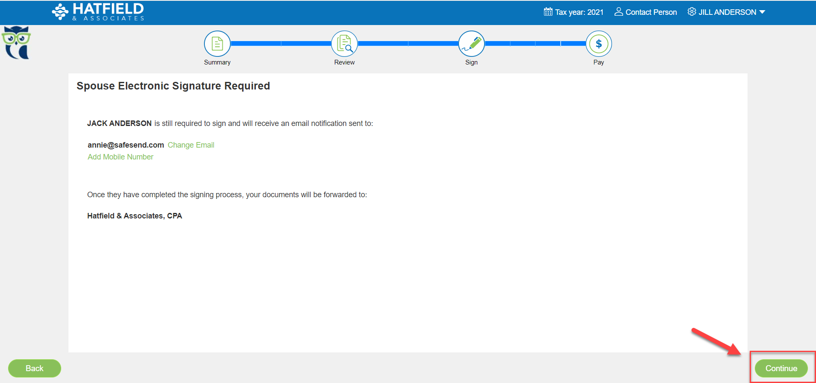
Task: Expand the JILL ANDERSON dropdown arrow
Action: coord(762,12)
